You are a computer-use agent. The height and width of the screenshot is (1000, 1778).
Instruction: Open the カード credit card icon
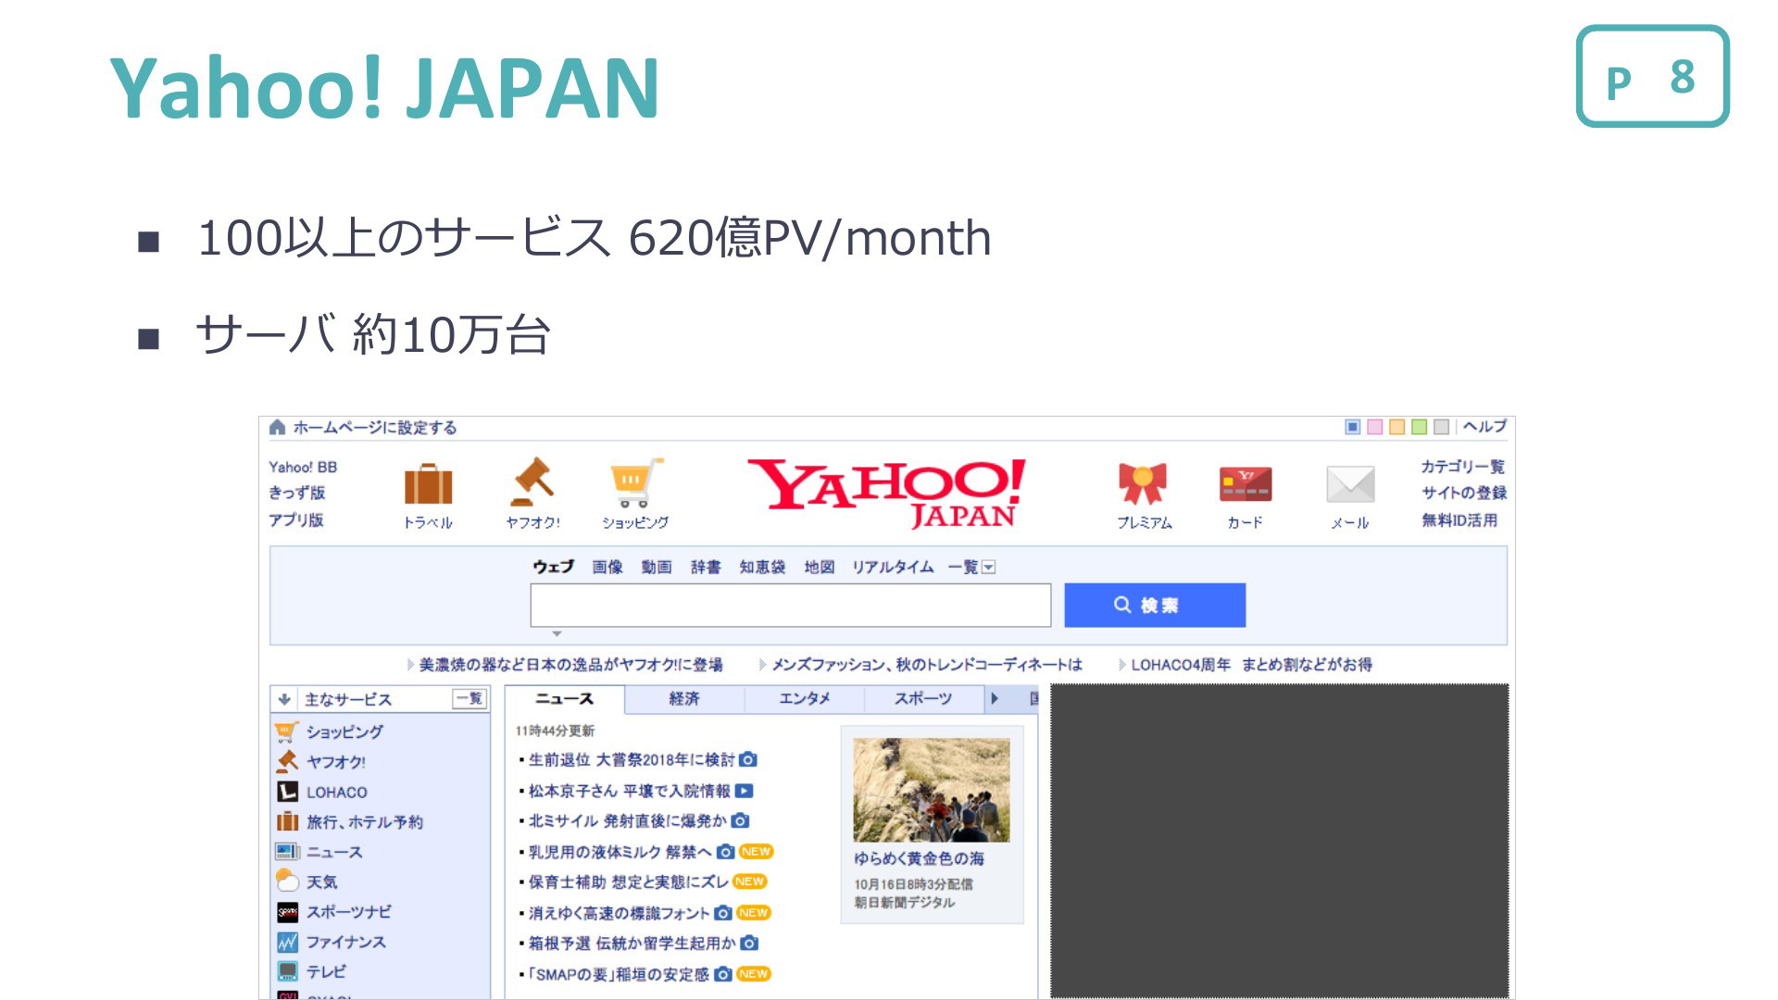[1246, 484]
